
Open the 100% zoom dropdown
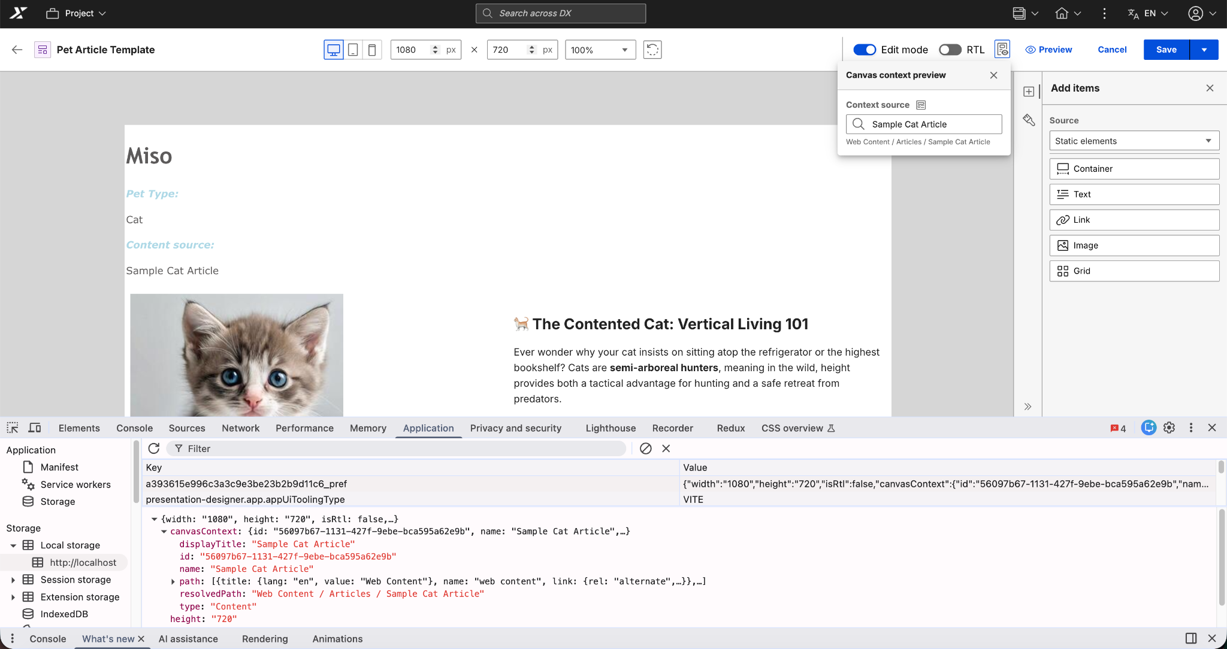(x=600, y=50)
